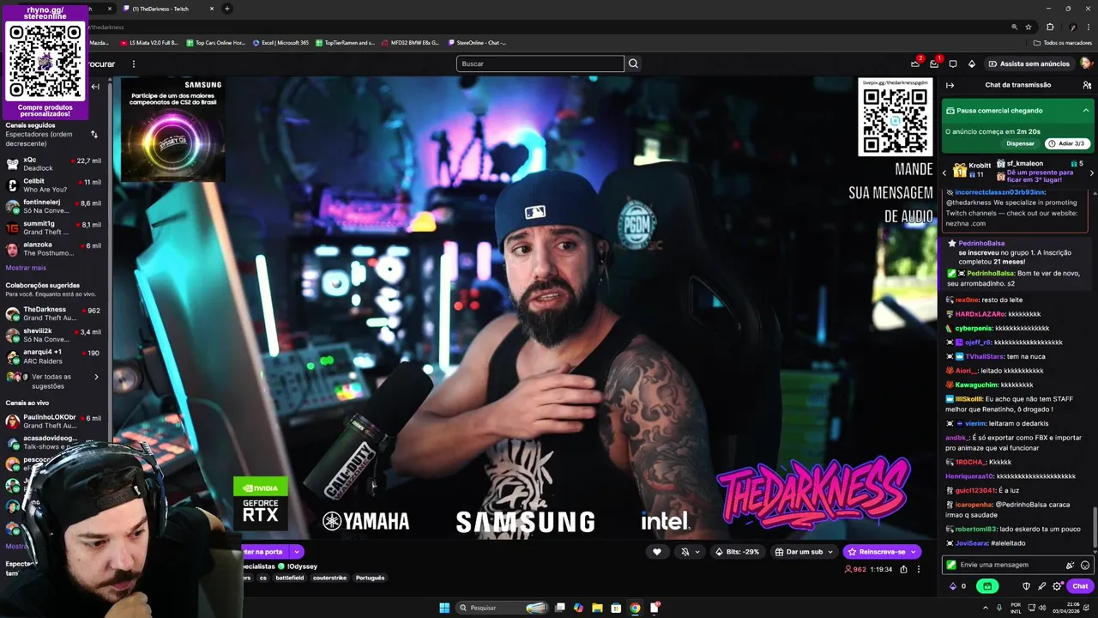Open the Whispers speech bubble icon
Screen dimensions: 1098x618
[953, 64]
